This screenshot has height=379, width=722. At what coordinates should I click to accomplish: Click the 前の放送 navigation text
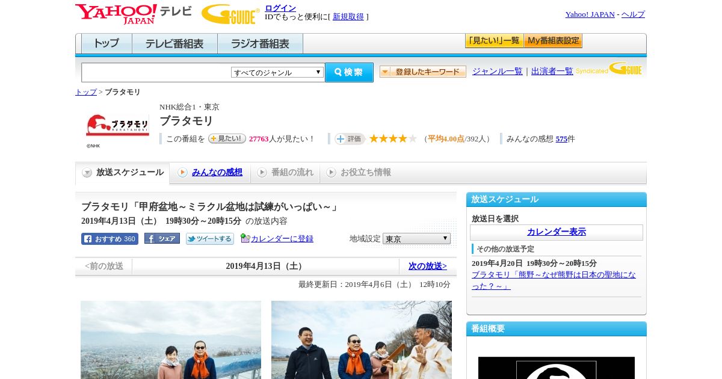click(x=104, y=266)
